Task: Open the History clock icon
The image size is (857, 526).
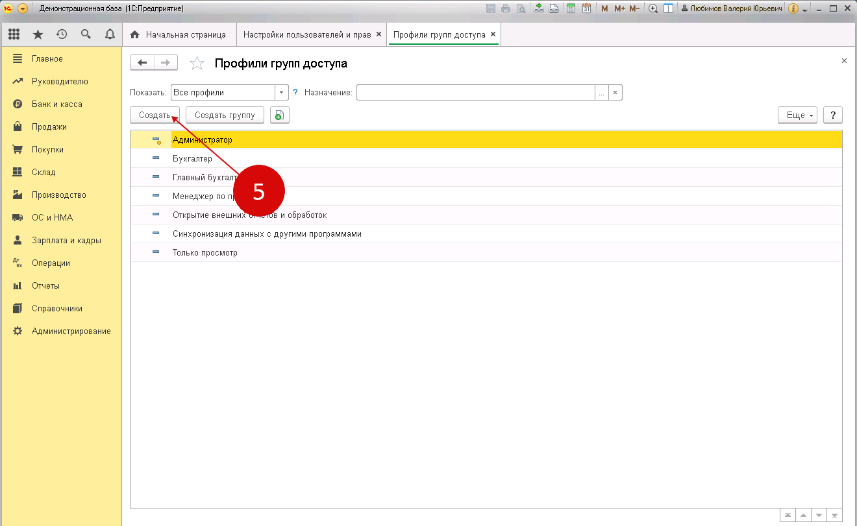Action: [x=62, y=34]
